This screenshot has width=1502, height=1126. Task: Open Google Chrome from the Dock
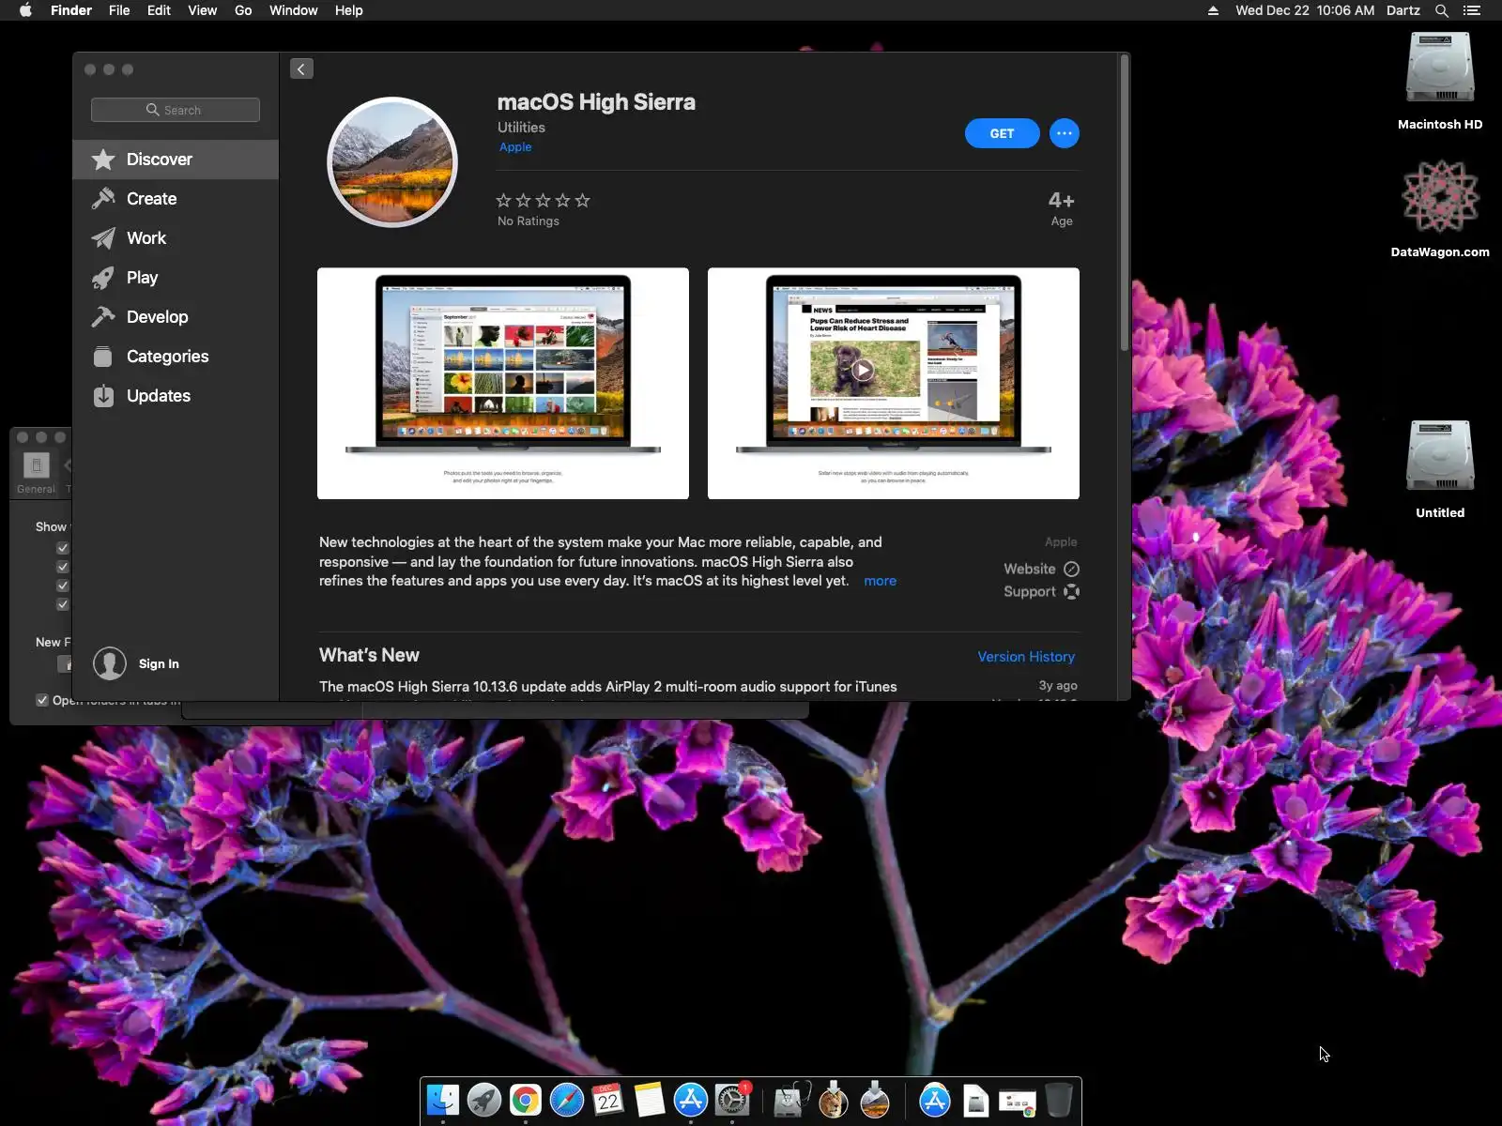(x=526, y=1100)
